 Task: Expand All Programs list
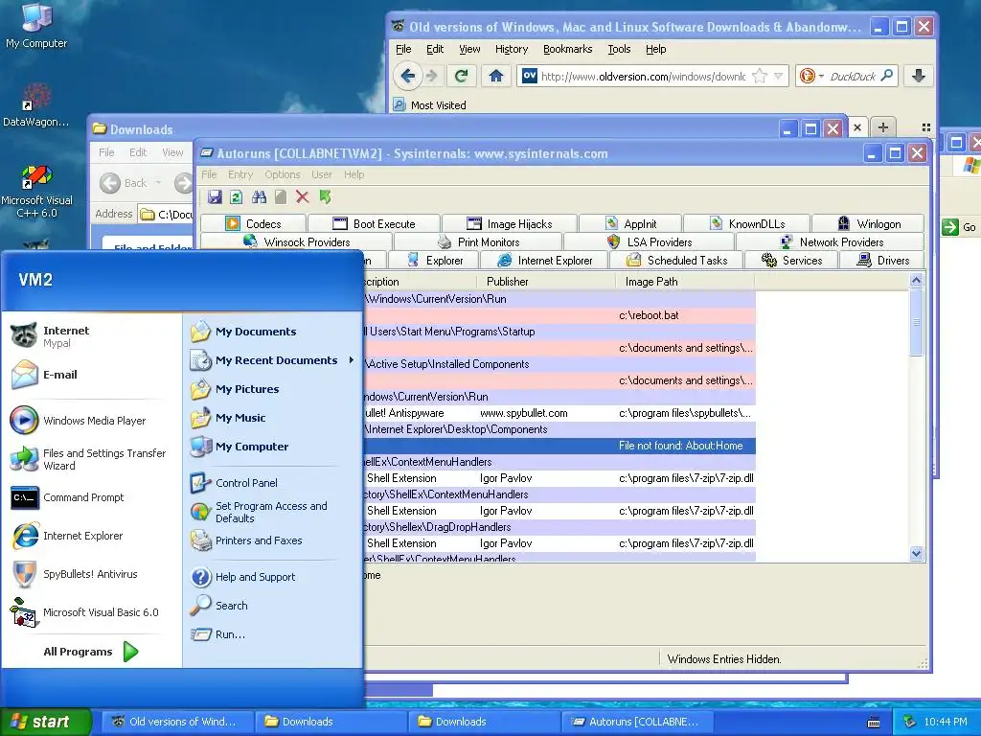[x=91, y=652]
